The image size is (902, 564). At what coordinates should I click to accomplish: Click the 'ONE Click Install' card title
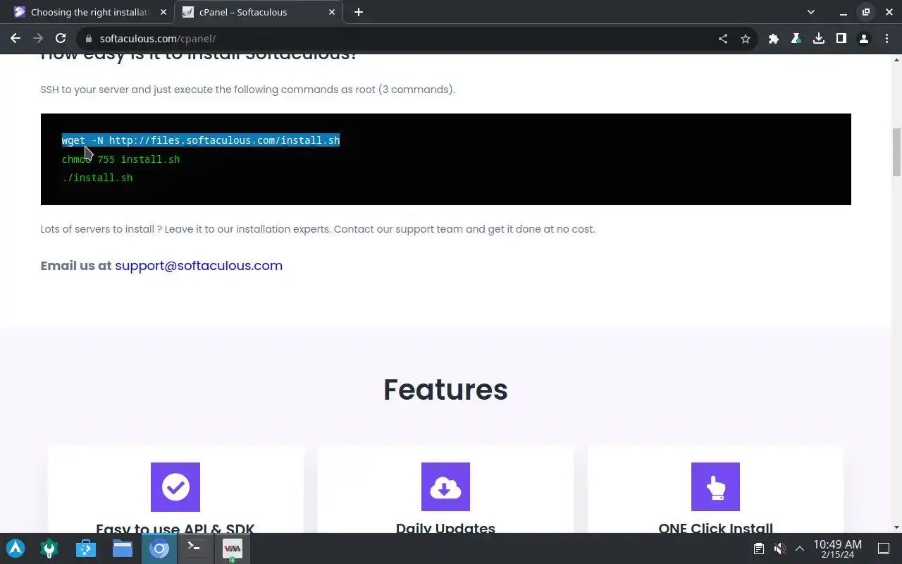coord(715,528)
